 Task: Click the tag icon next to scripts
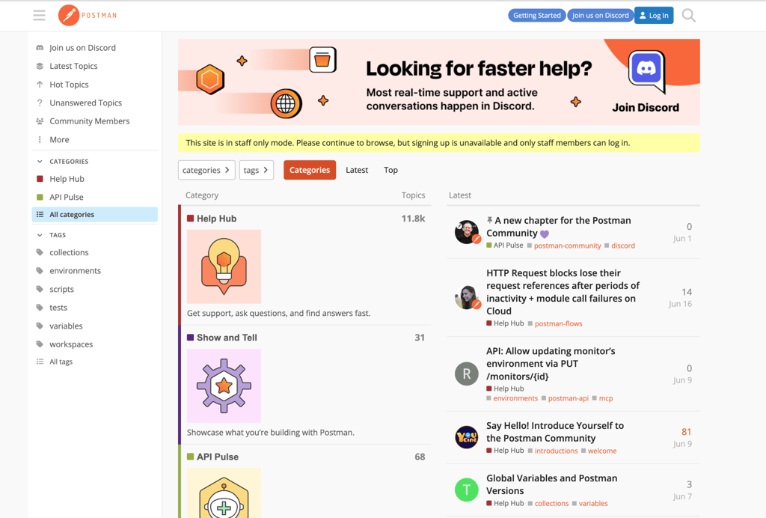[x=40, y=289]
